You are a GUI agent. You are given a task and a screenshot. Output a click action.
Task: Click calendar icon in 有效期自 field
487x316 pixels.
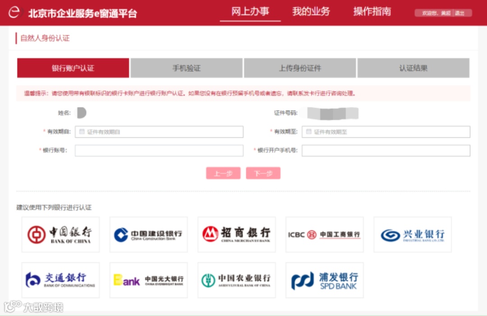pos(82,132)
